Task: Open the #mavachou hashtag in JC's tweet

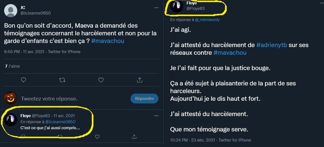Action: coord(108,41)
